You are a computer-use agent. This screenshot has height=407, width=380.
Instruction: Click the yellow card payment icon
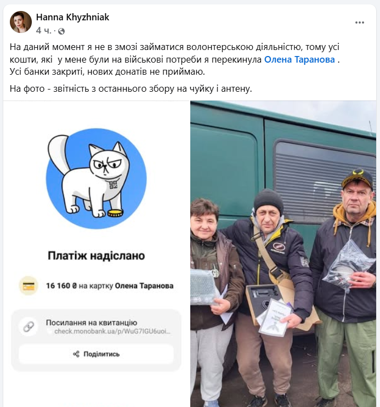tap(29, 286)
